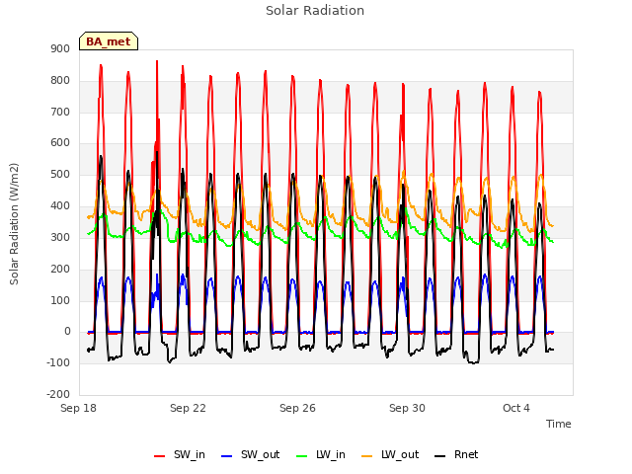The width and height of the screenshot is (632, 474).
Task: Click the Solar Radiation (W/m2) y-axis title
Action: point(14,224)
